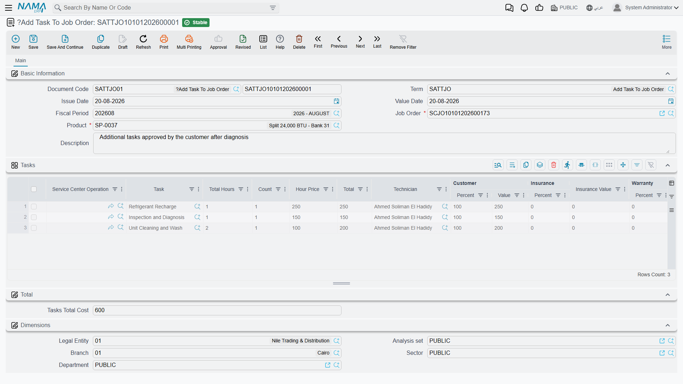This screenshot has width=683, height=384.
Task: Open Total Hours column options menu
Action: [248, 189]
